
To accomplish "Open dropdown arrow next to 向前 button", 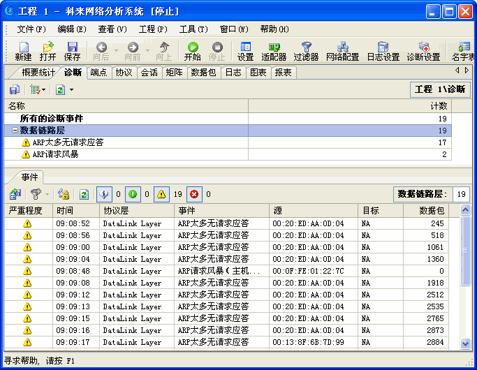I will [147, 51].
